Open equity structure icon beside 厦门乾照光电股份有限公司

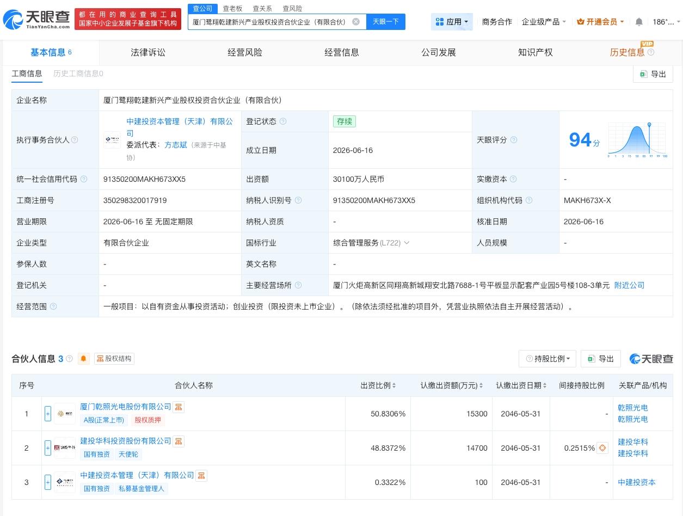179,407
